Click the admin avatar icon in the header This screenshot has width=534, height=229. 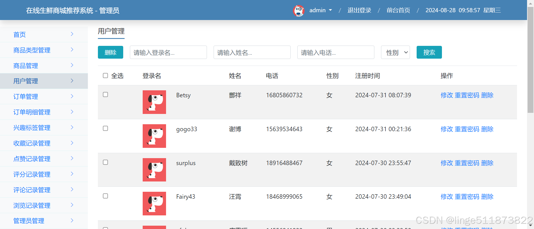point(299,11)
